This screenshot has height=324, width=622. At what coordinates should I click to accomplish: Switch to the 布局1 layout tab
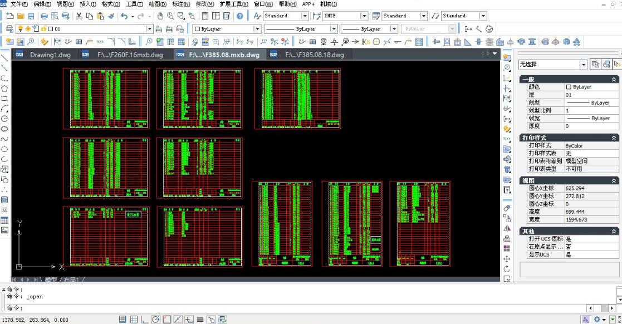coord(71,279)
